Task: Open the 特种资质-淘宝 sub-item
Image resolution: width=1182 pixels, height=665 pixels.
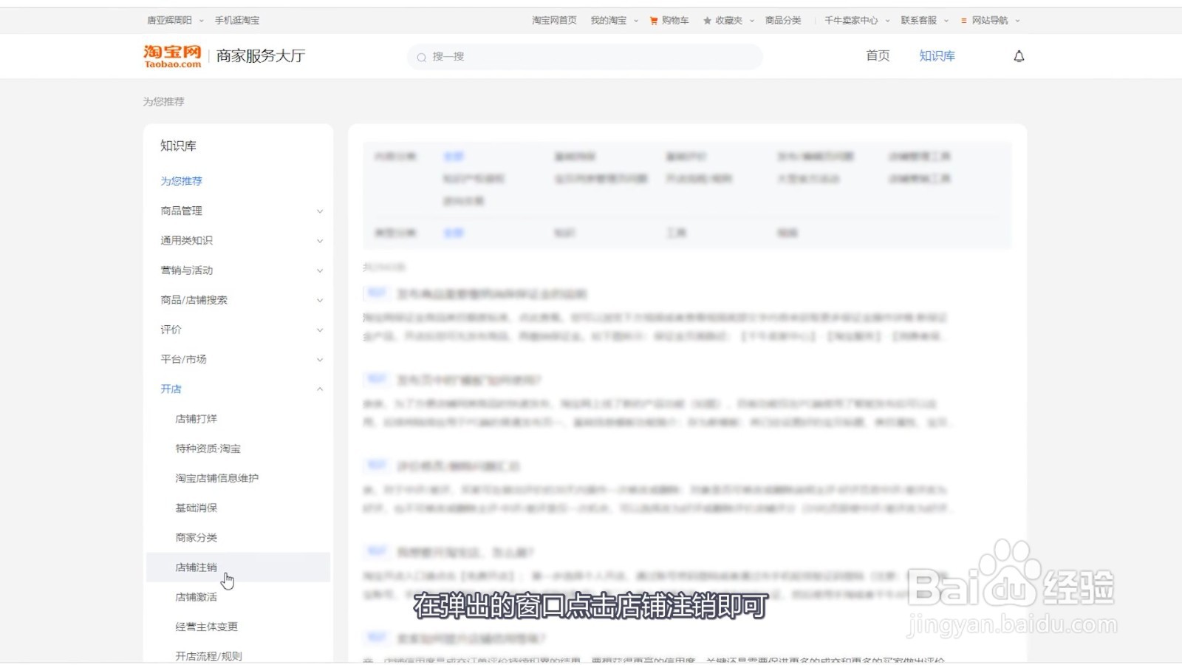Action: (x=208, y=449)
